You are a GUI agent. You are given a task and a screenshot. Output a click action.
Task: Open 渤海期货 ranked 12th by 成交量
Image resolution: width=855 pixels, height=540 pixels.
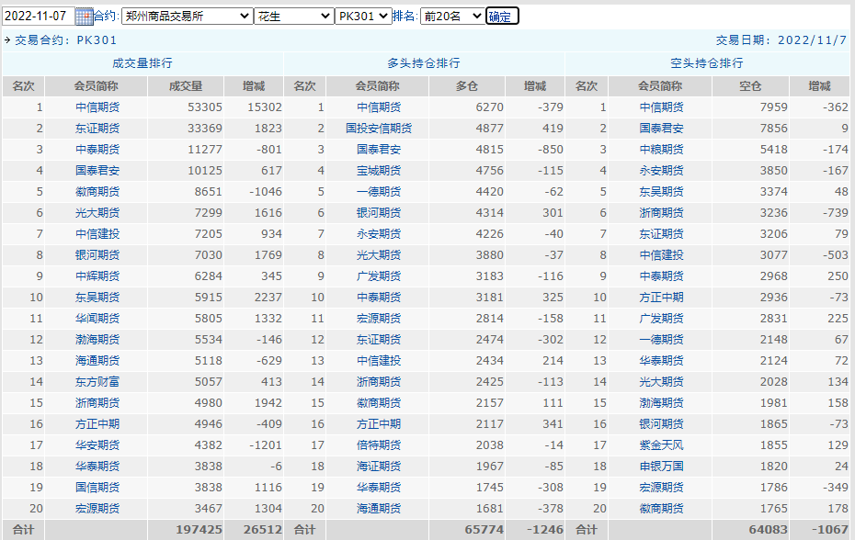click(97, 340)
